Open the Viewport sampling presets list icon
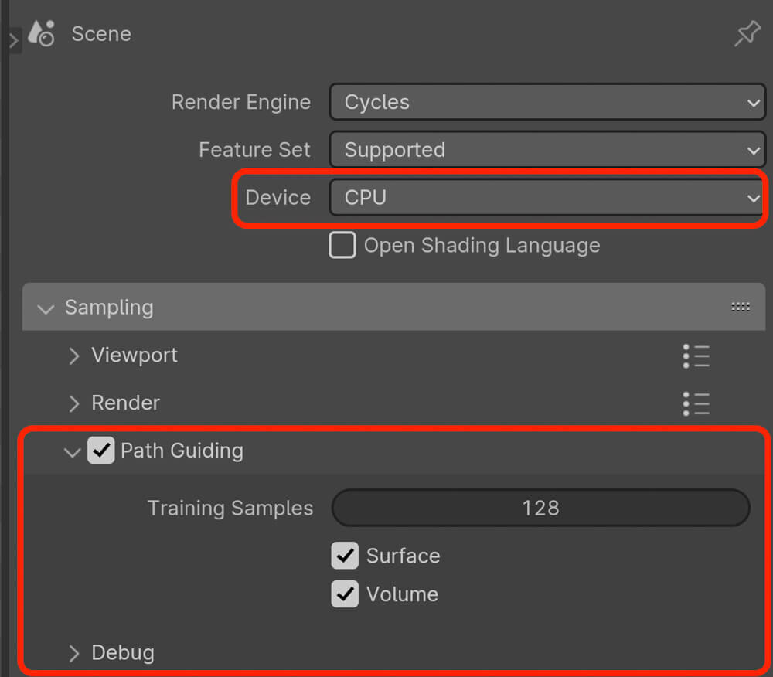Screen dimensions: 773x677 696,356
